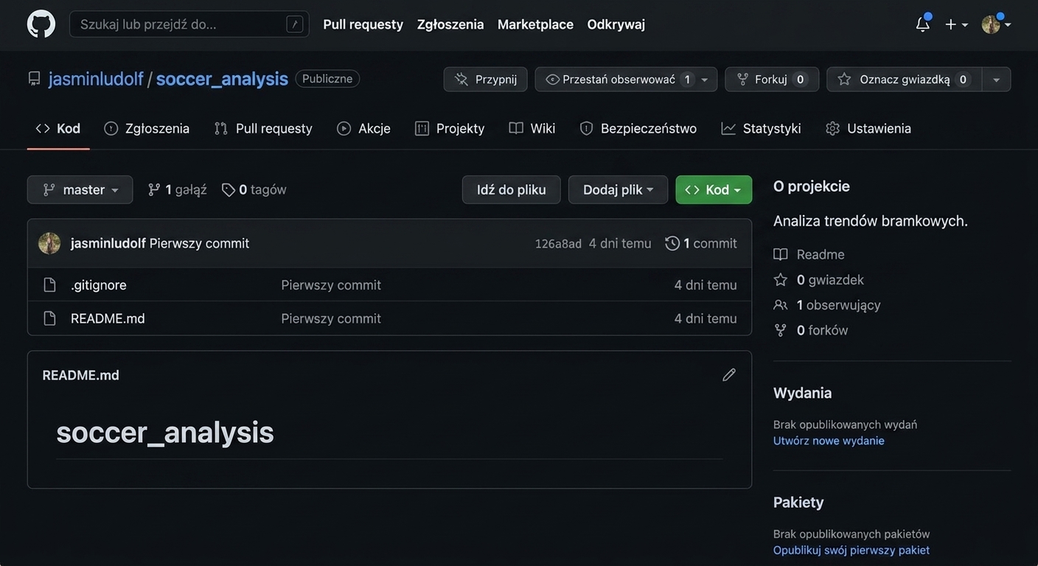Open the .gitignore file
Image resolution: width=1038 pixels, height=566 pixels.
click(99, 284)
